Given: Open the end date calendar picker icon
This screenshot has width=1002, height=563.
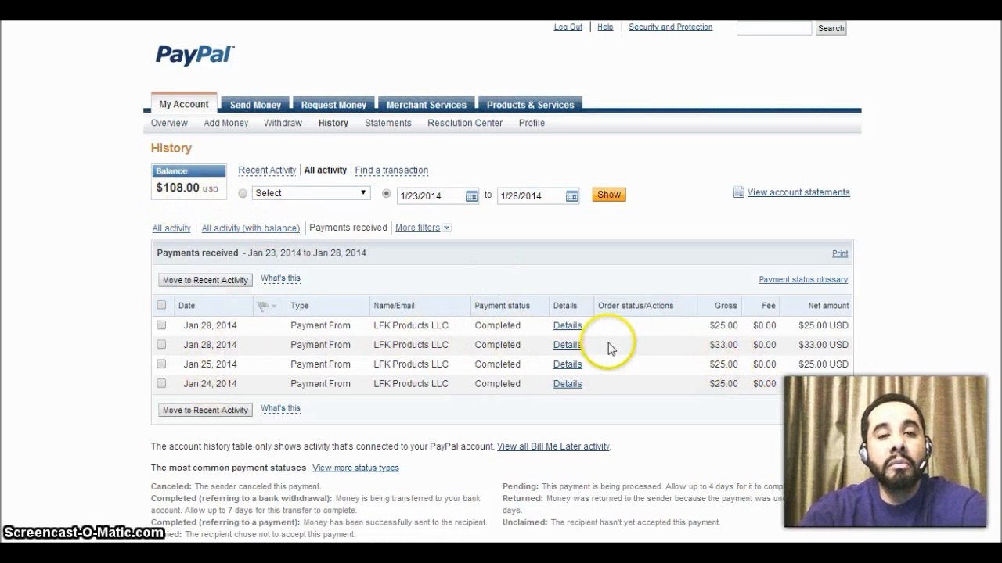Looking at the screenshot, I should click(x=571, y=195).
